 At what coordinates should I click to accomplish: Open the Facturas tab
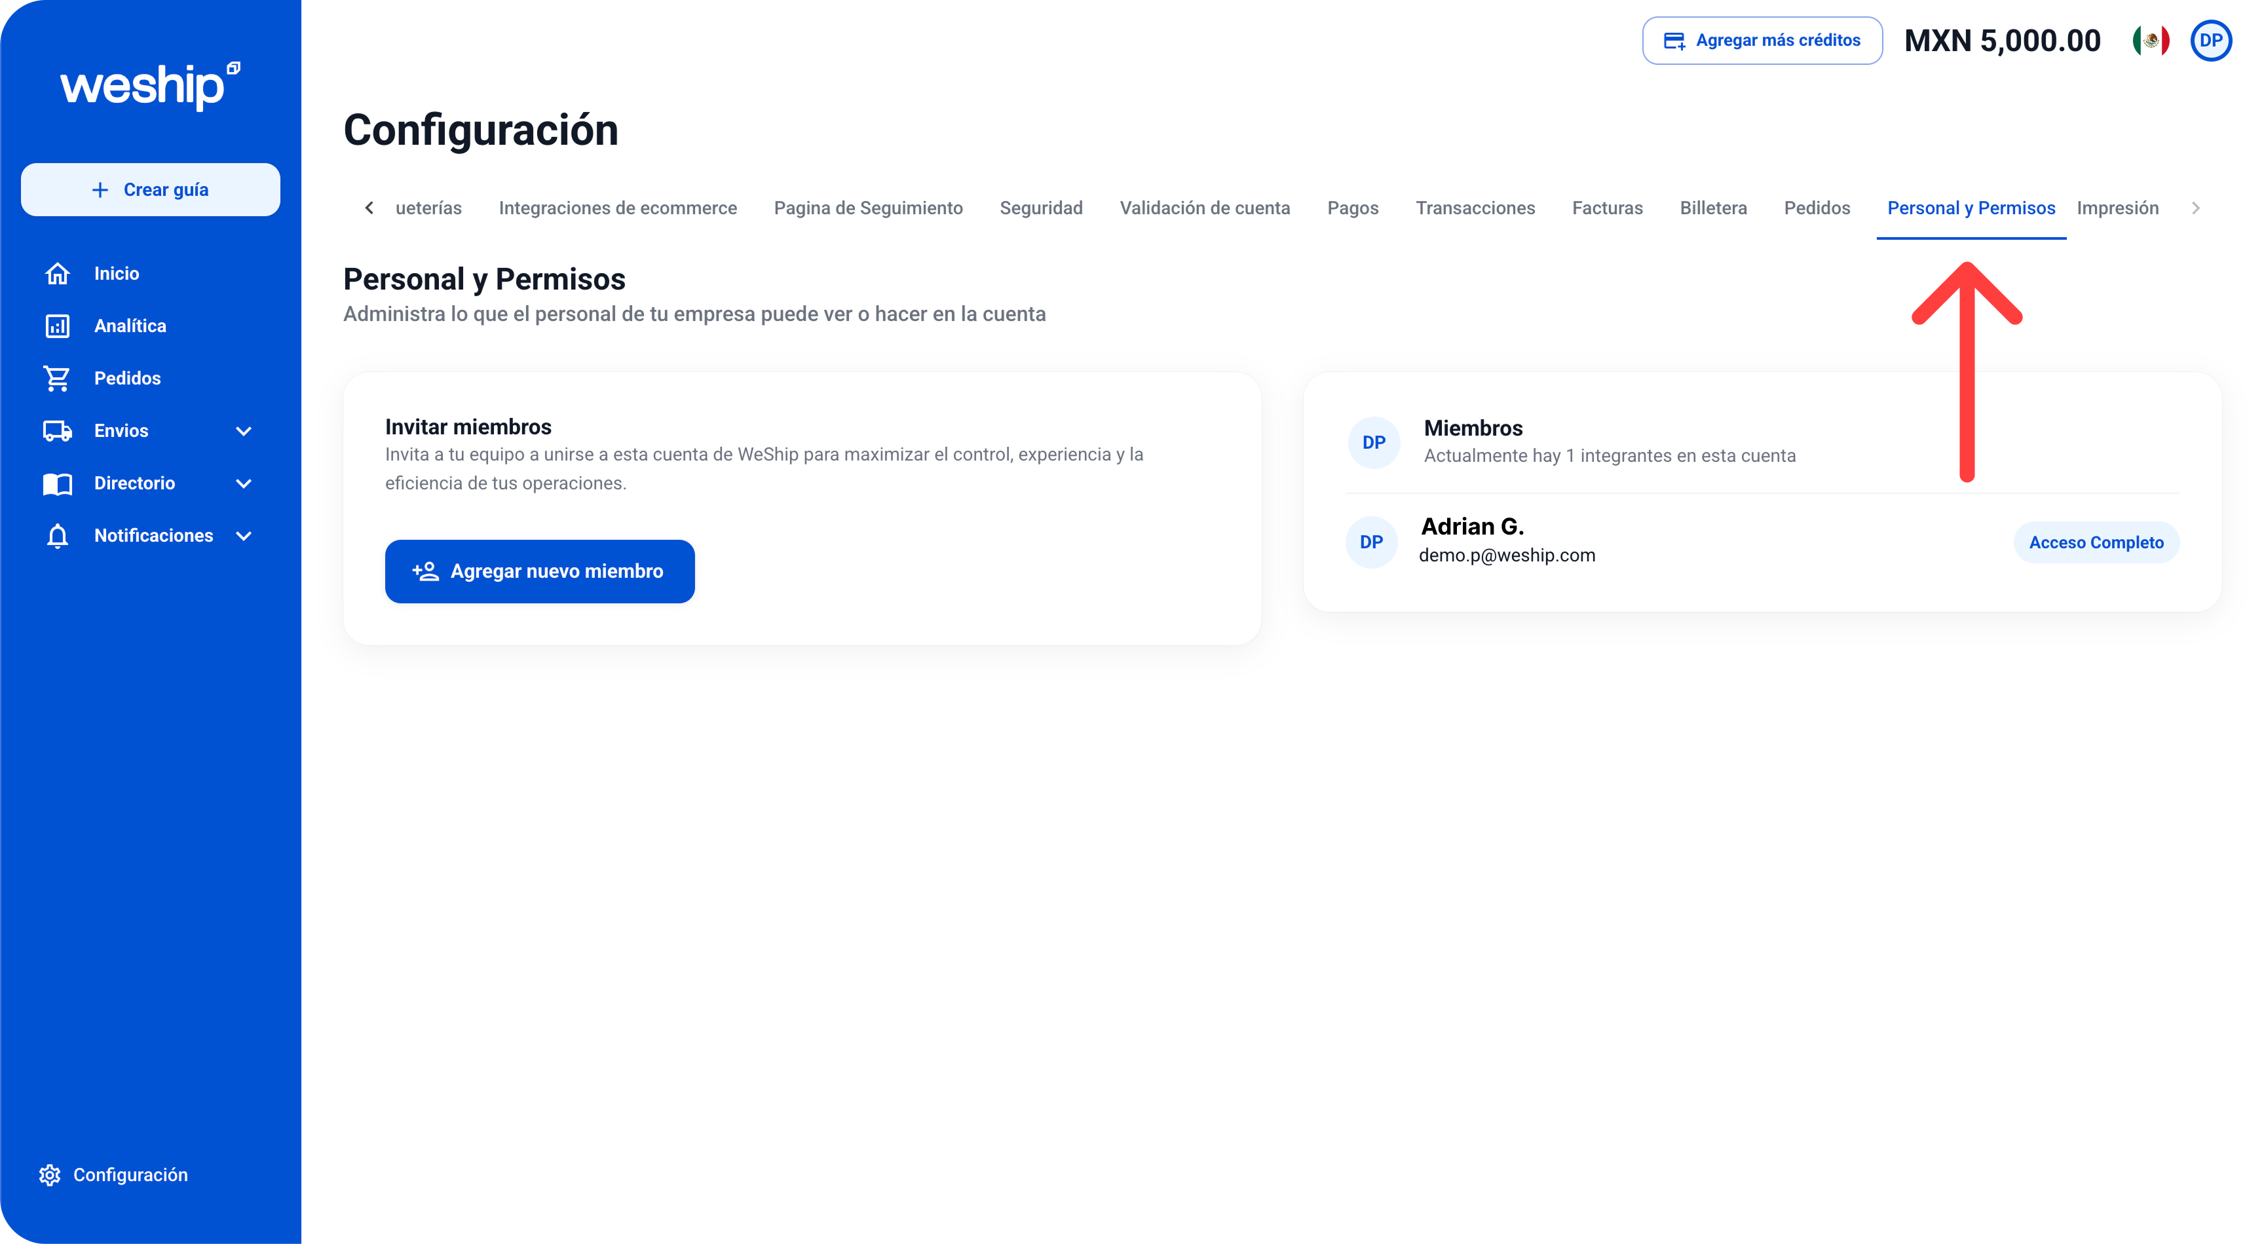click(1606, 208)
